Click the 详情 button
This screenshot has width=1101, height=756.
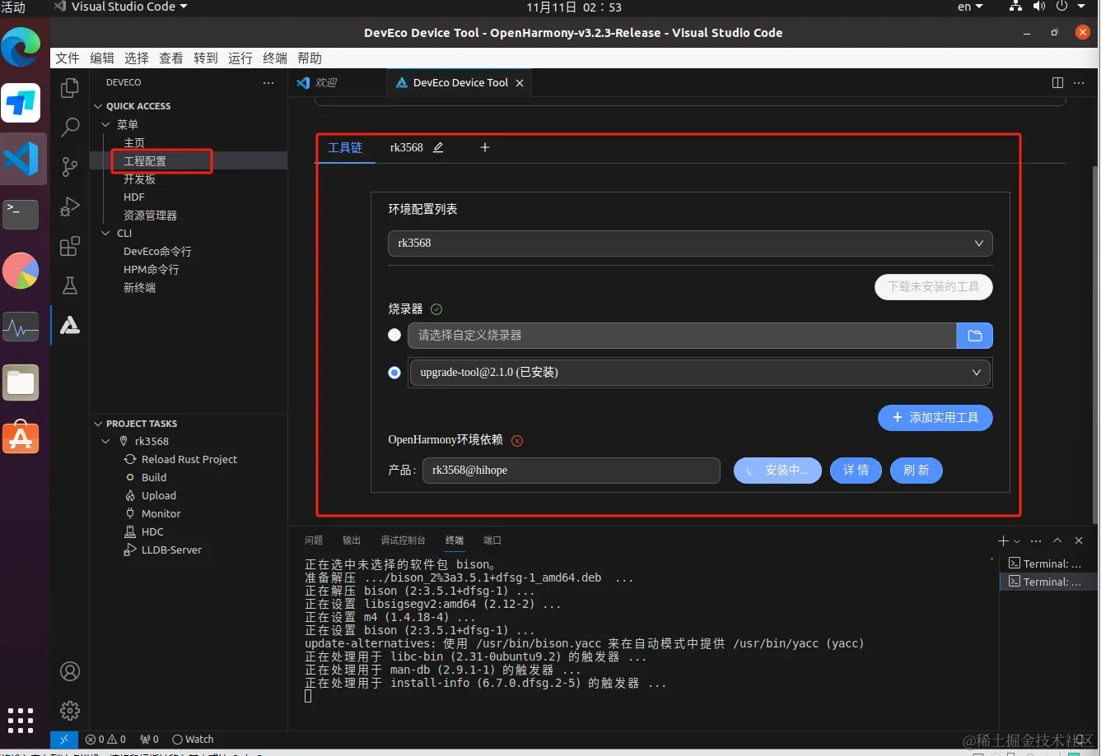point(856,471)
